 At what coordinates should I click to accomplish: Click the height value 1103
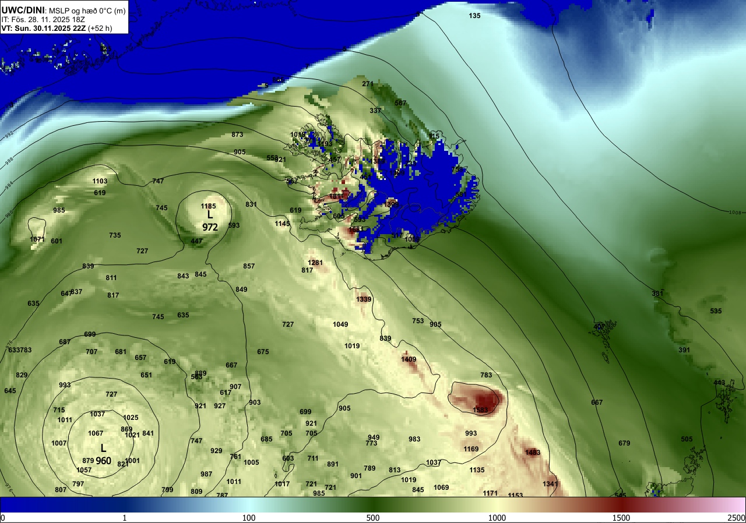point(100,181)
